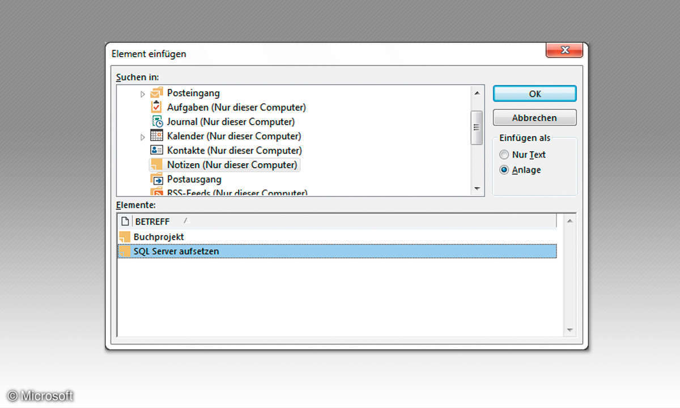Click Elemente list scrollbar down arrow

coord(570,330)
